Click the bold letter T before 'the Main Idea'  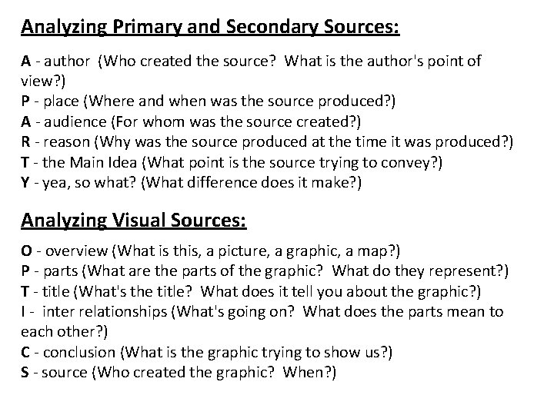tap(25, 162)
